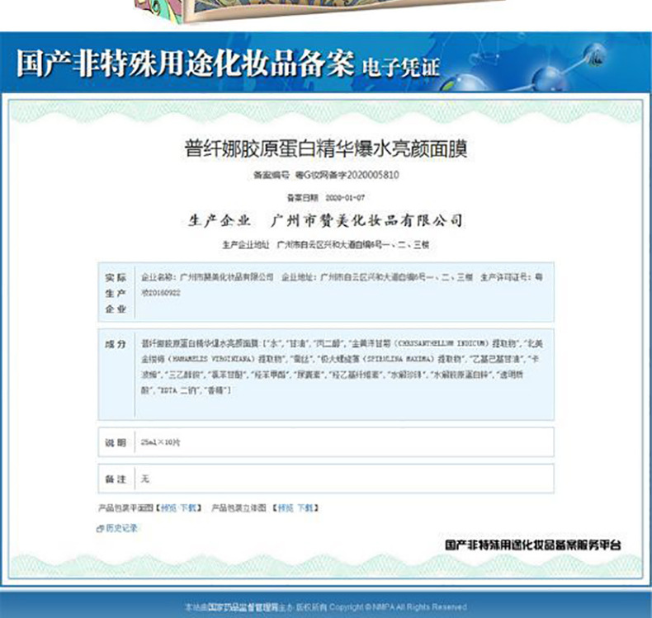Viewport: 652px width, 618px height.
Task: Click the 电子凭证 banner text
Action: (x=400, y=68)
